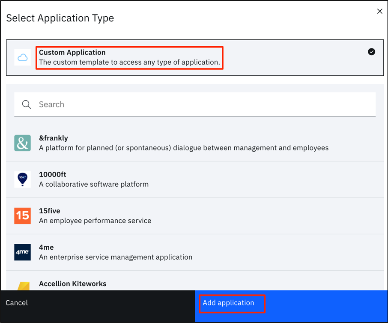Viewport: 388px width, 323px height.
Task: Click the selected checkmark on Custom Application
Action: click(x=371, y=52)
